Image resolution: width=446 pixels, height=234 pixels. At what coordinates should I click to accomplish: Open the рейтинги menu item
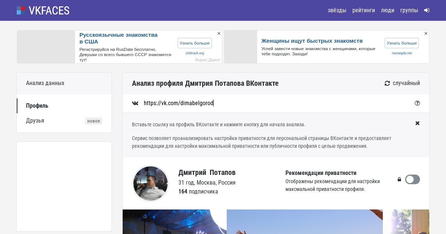pos(363,10)
